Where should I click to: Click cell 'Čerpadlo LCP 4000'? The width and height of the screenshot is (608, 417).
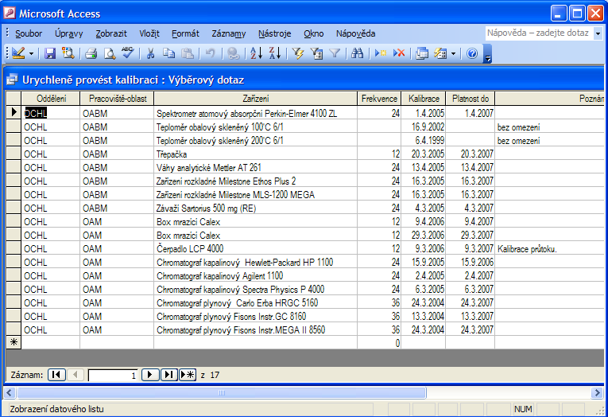[256, 248]
